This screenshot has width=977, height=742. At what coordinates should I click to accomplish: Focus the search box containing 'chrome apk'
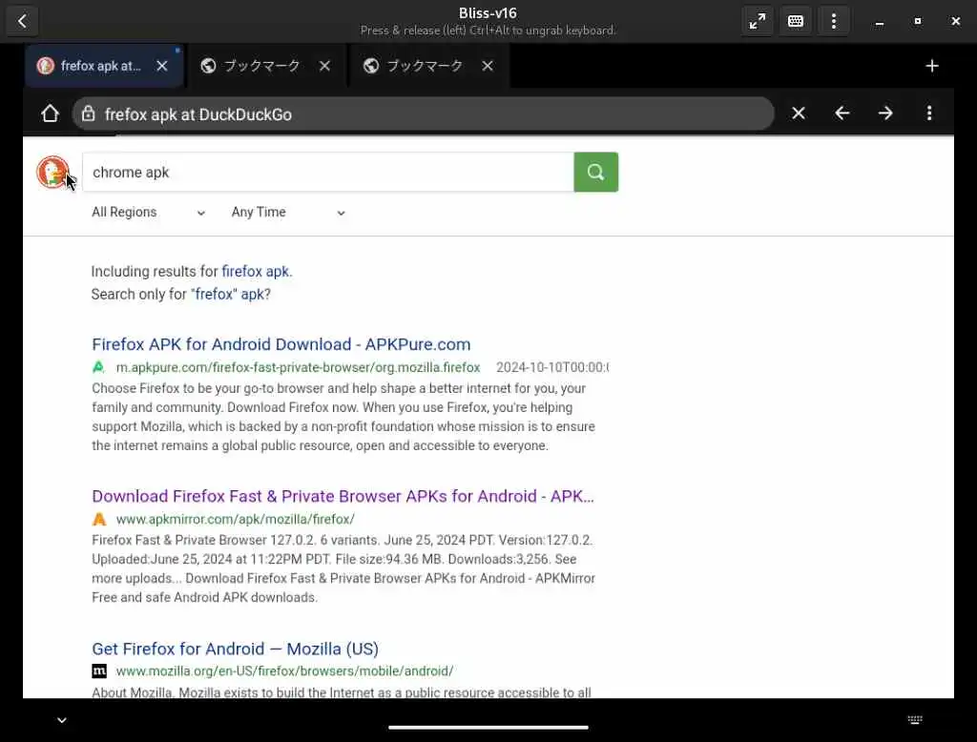(328, 172)
